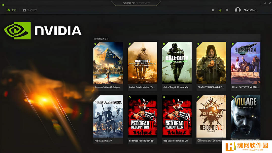272x153 pixels.
Task: Select the Final Fantasy VII cover art
Action: click(x=246, y=63)
